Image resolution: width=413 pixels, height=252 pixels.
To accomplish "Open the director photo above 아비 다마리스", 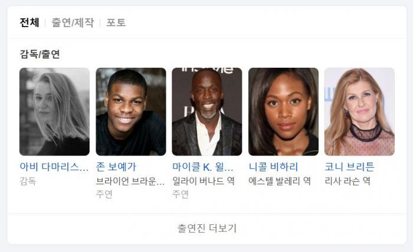I will tap(54, 112).
